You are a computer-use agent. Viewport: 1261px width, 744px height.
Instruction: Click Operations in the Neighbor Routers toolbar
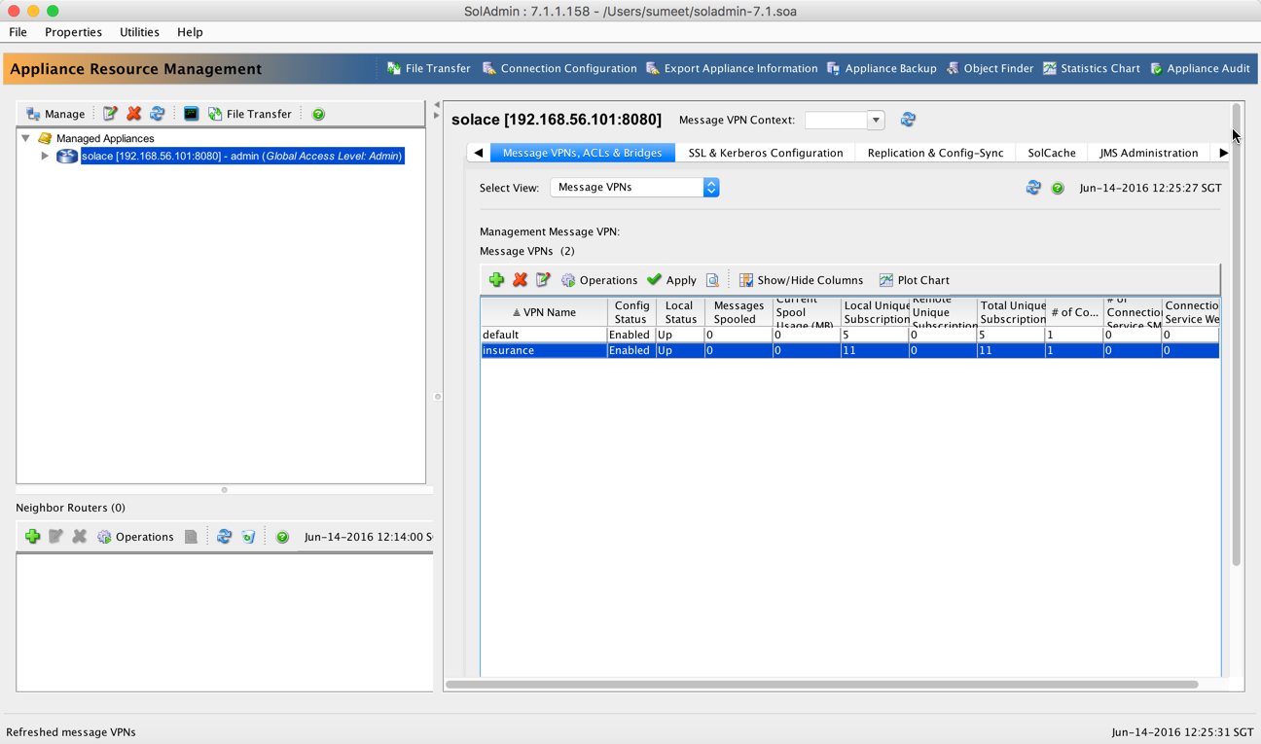click(134, 536)
